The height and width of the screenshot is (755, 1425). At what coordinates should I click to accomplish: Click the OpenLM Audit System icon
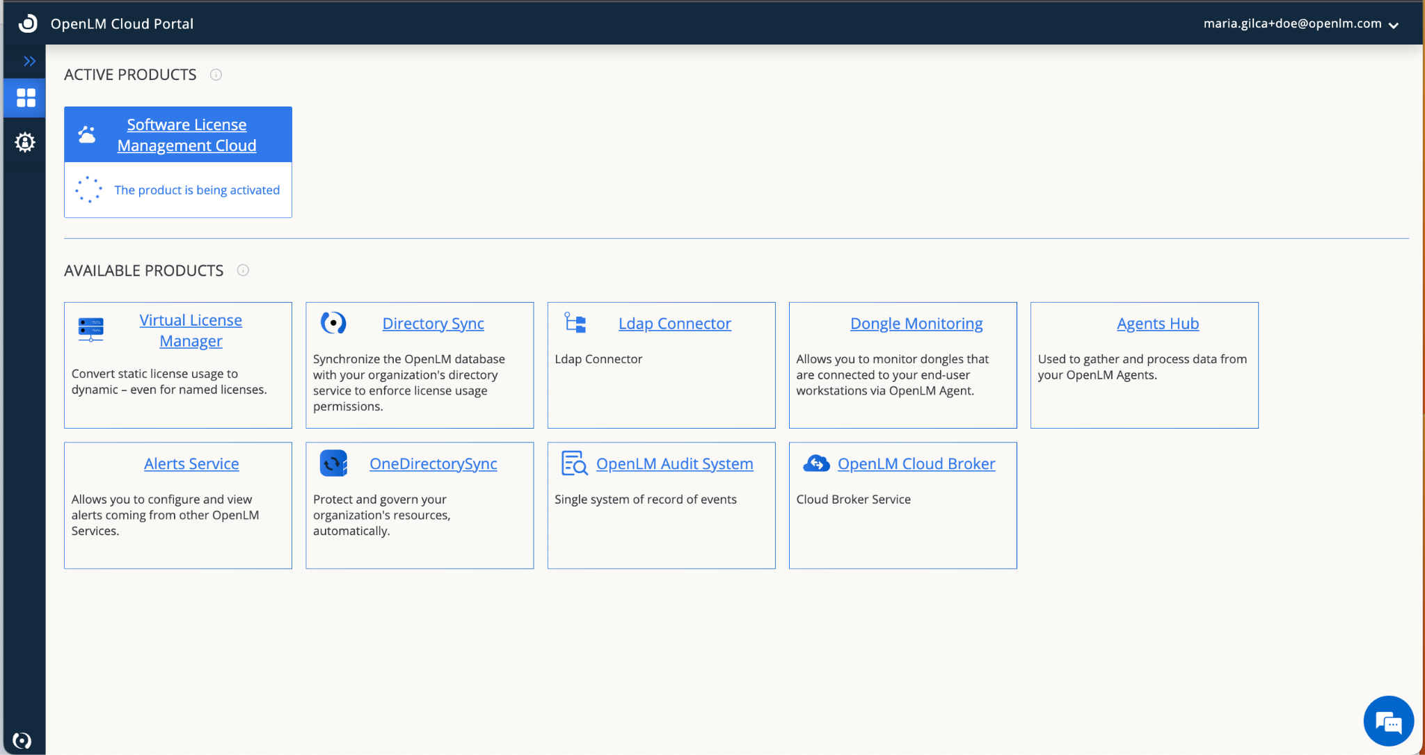pos(574,463)
